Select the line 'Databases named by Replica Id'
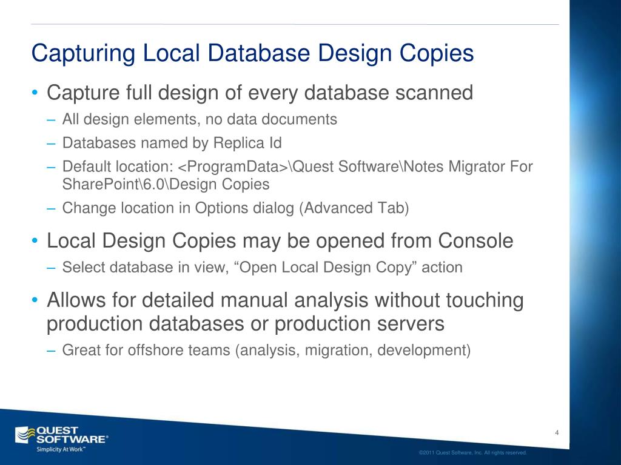 [x=172, y=143]
